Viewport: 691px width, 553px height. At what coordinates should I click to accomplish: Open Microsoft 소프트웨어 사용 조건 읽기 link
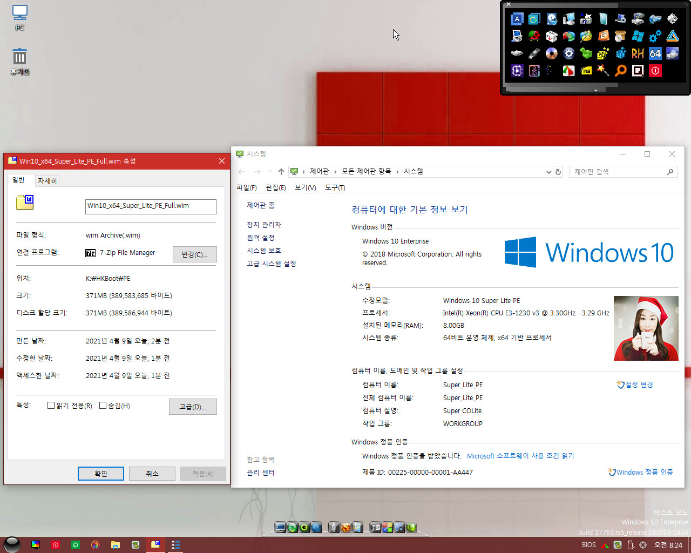point(520,456)
